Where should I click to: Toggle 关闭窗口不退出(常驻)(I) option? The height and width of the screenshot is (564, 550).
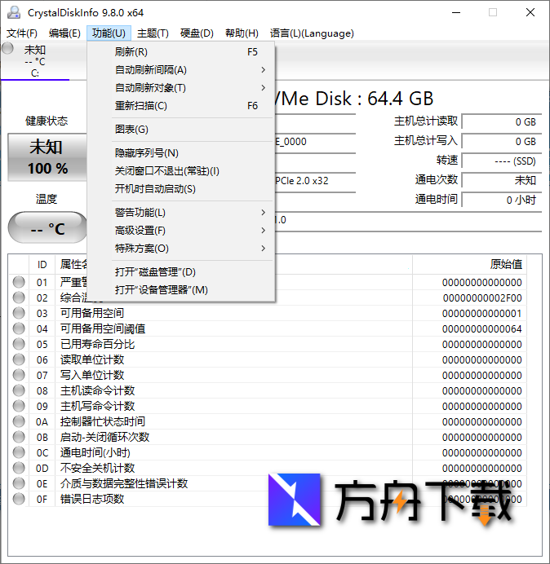pyautogui.click(x=181, y=171)
